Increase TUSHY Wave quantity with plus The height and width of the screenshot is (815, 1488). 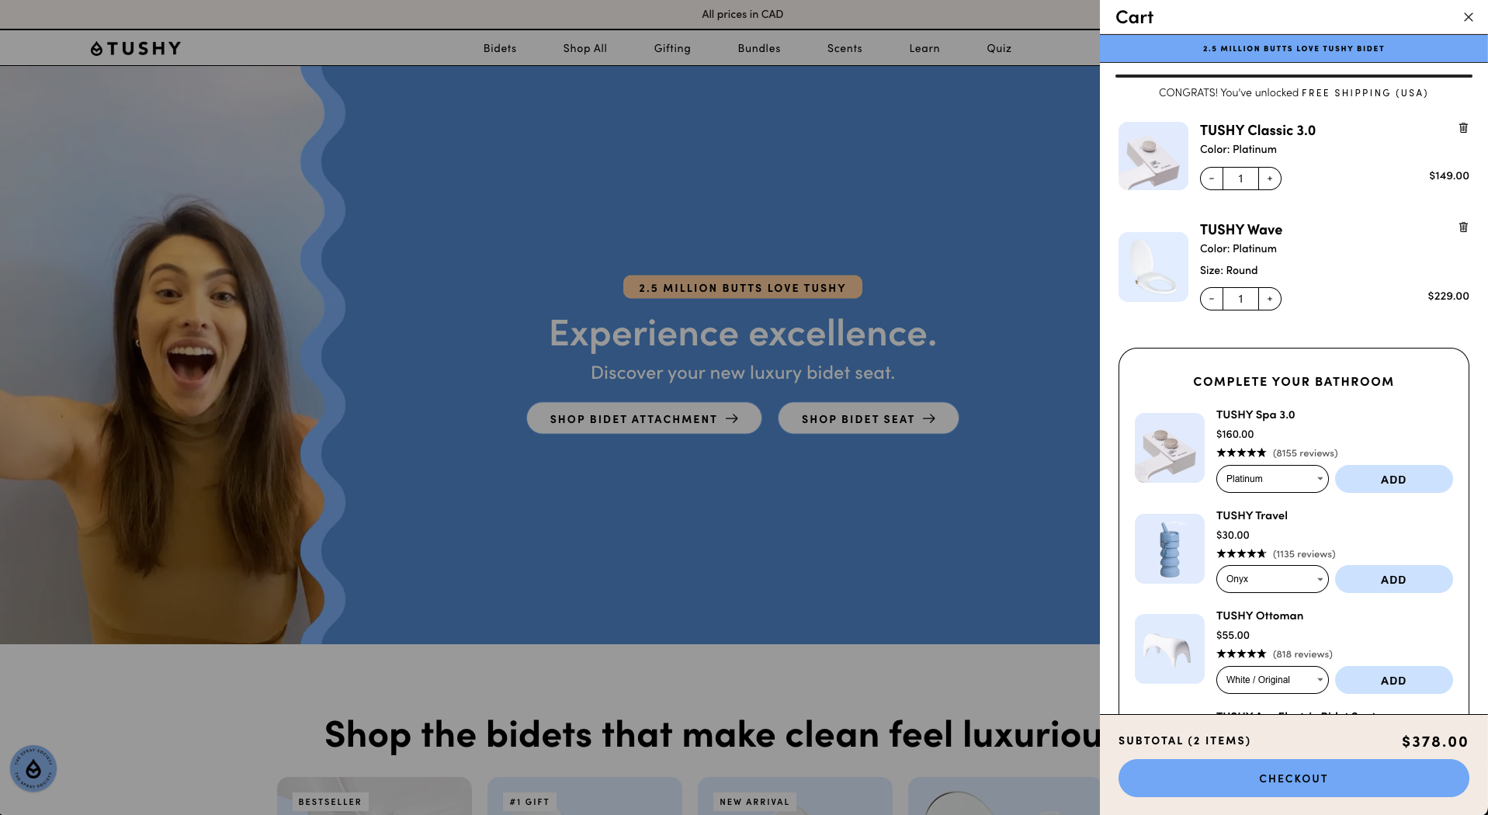coord(1270,299)
